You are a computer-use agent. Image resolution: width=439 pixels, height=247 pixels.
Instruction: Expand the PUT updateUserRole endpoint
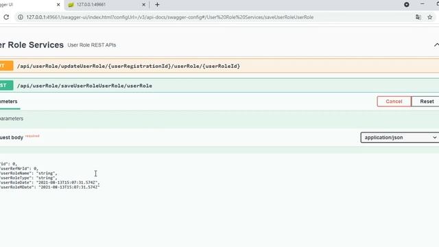coord(219,66)
